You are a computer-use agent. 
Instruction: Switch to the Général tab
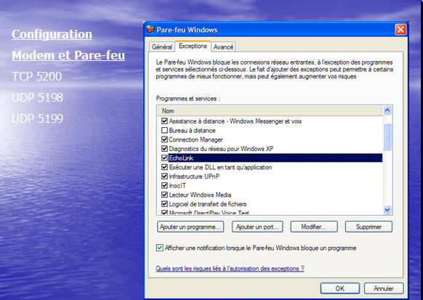(x=162, y=47)
